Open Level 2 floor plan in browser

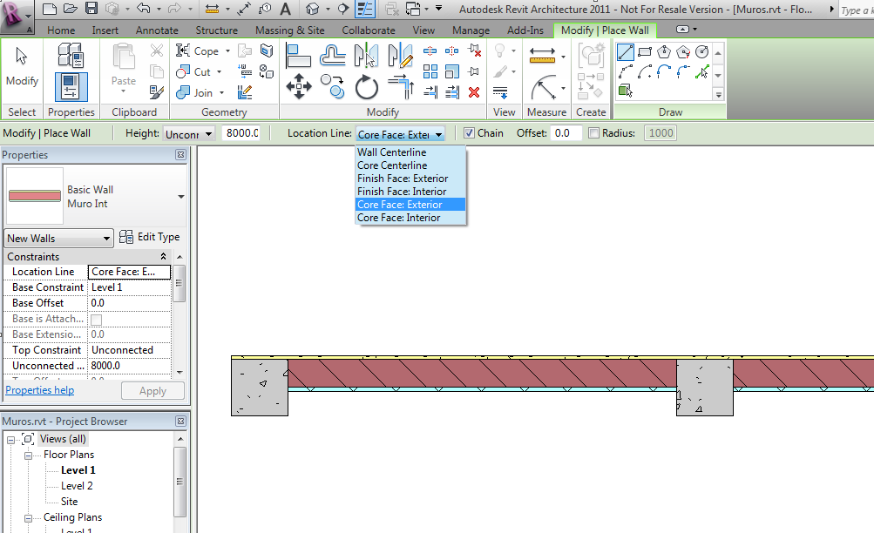(x=77, y=486)
